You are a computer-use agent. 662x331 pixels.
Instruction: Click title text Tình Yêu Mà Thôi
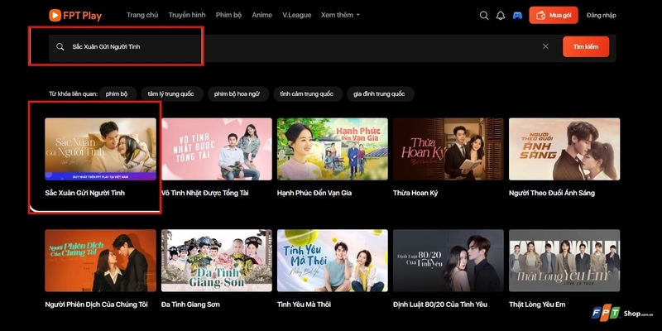(304, 305)
